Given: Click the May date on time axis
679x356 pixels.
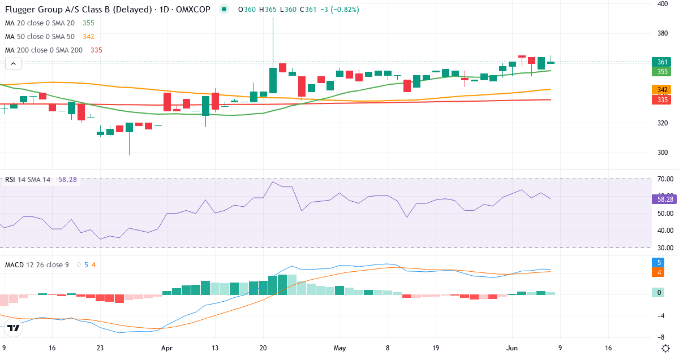Looking at the screenshot, I should tap(339, 348).
